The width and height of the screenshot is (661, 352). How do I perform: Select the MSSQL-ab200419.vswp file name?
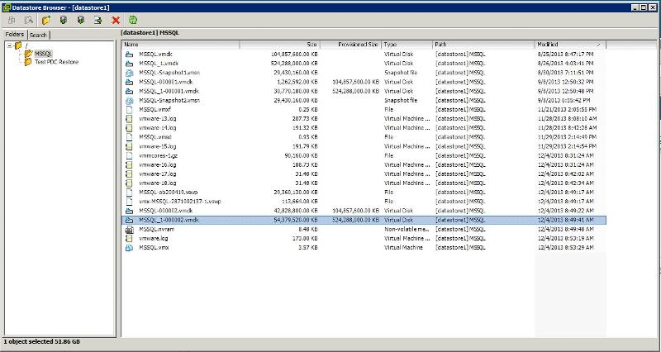pyautogui.click(x=169, y=193)
